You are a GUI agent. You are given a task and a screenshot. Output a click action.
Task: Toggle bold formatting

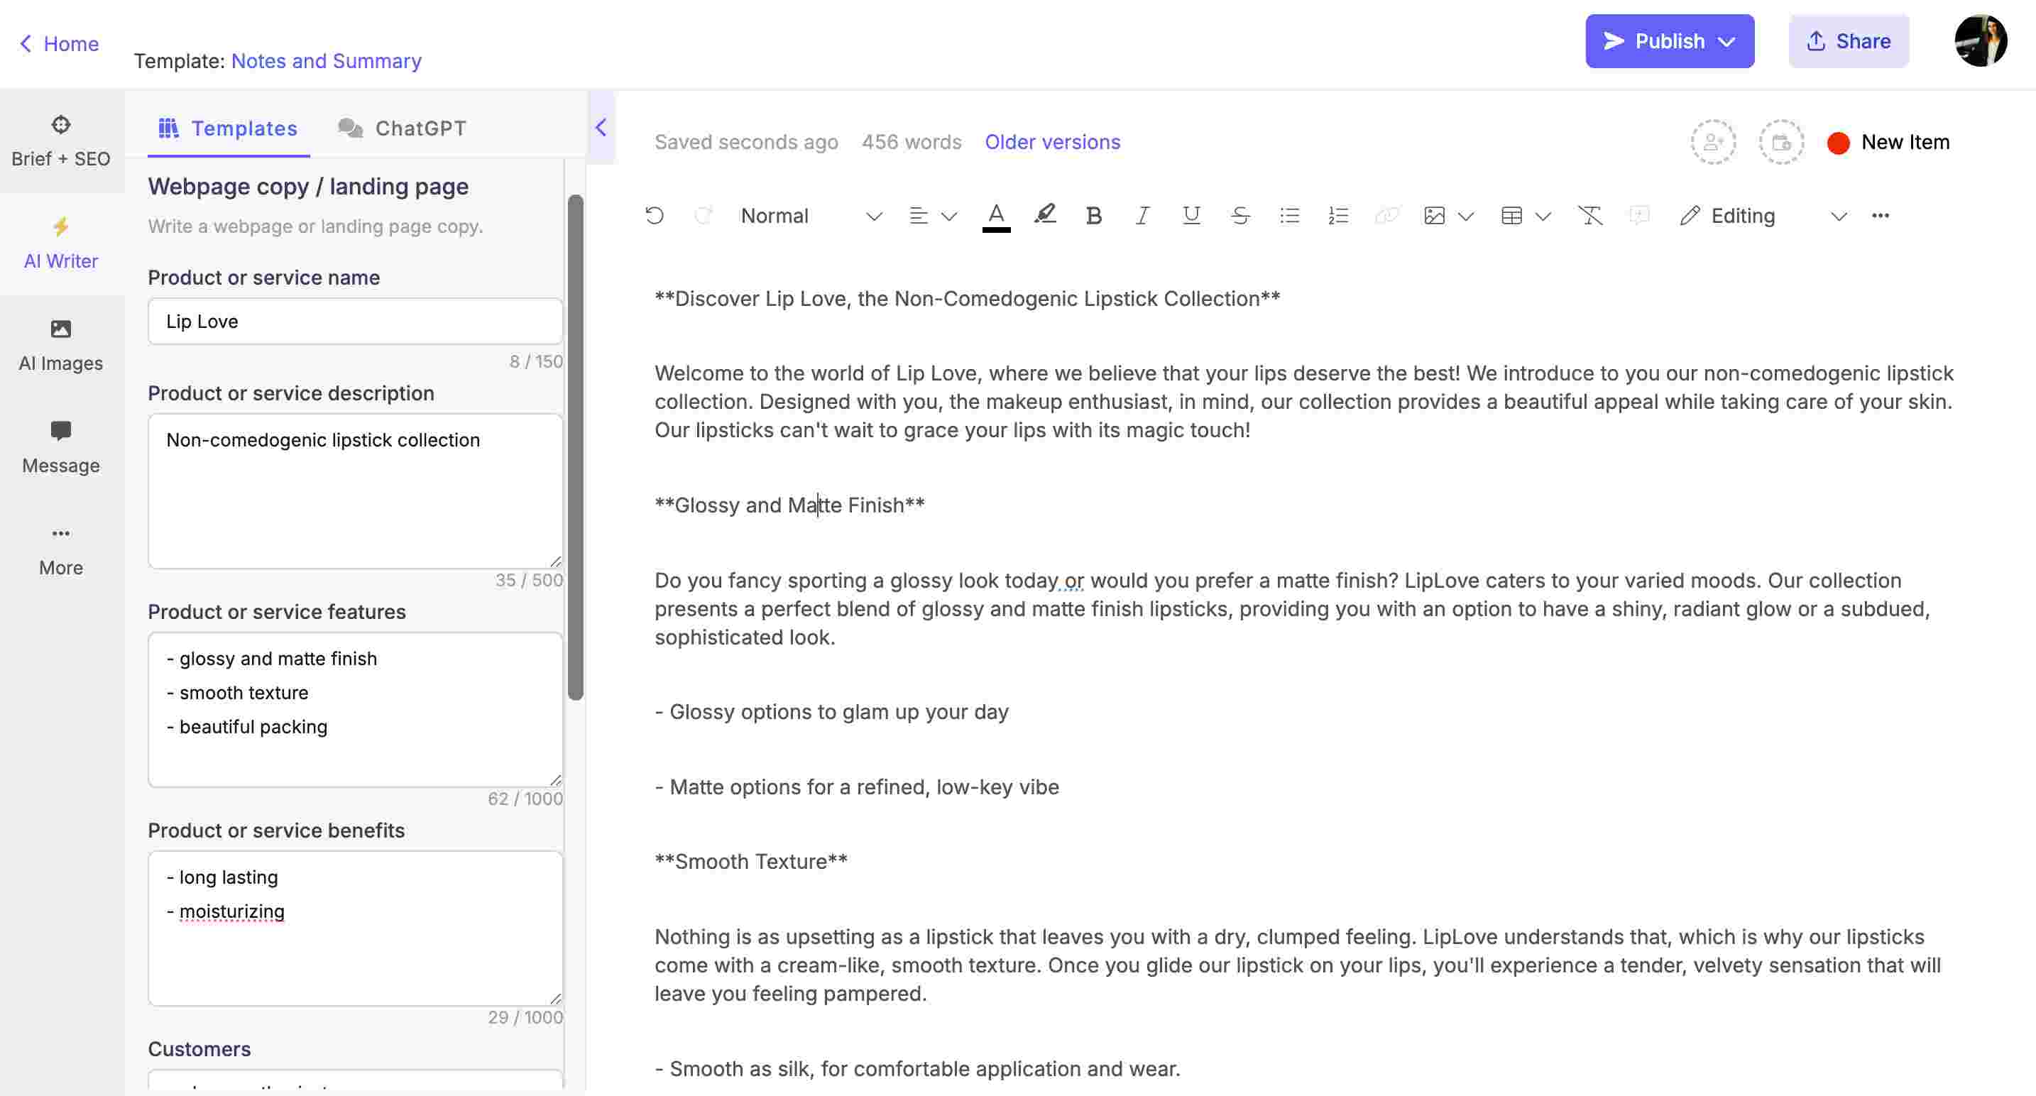pos(1094,216)
